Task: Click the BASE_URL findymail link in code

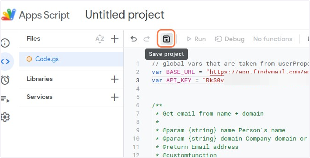Action: (259, 72)
